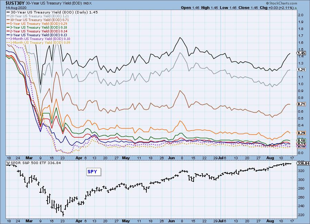Click the May label on the SPY panel date axis
This screenshot has height=224, width=310.
click(x=126, y=221)
